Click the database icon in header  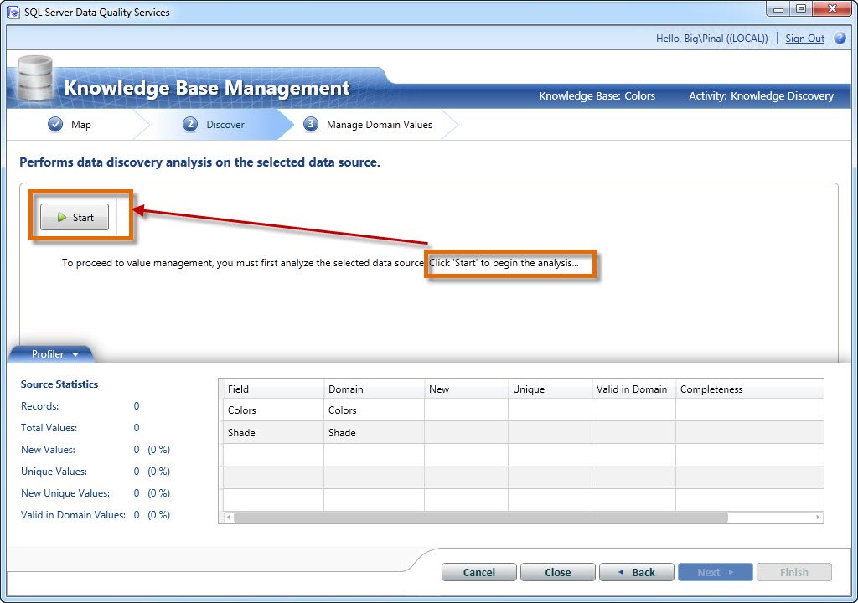point(35,80)
